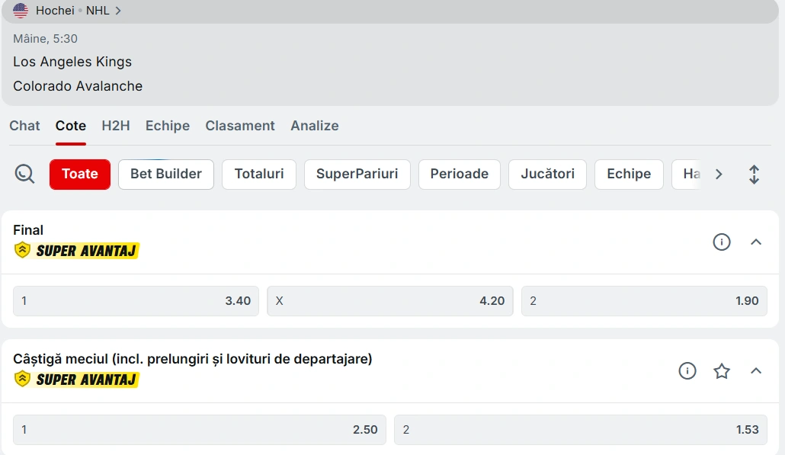Click Super Avantaj badge under Câștigă meciul
The height and width of the screenshot is (455, 785).
pyautogui.click(x=77, y=379)
